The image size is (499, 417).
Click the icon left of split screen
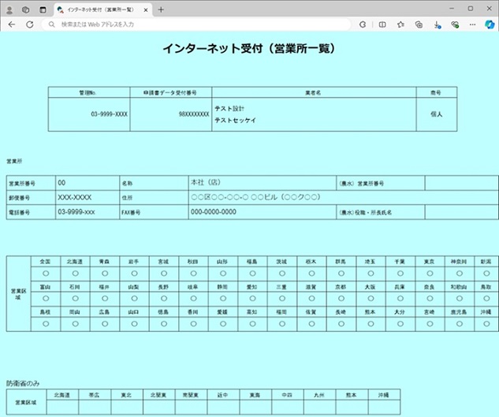tap(363, 24)
